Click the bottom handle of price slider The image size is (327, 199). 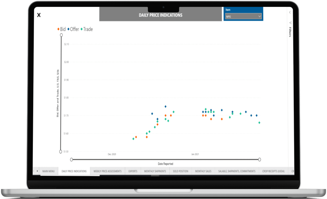coord(61,152)
